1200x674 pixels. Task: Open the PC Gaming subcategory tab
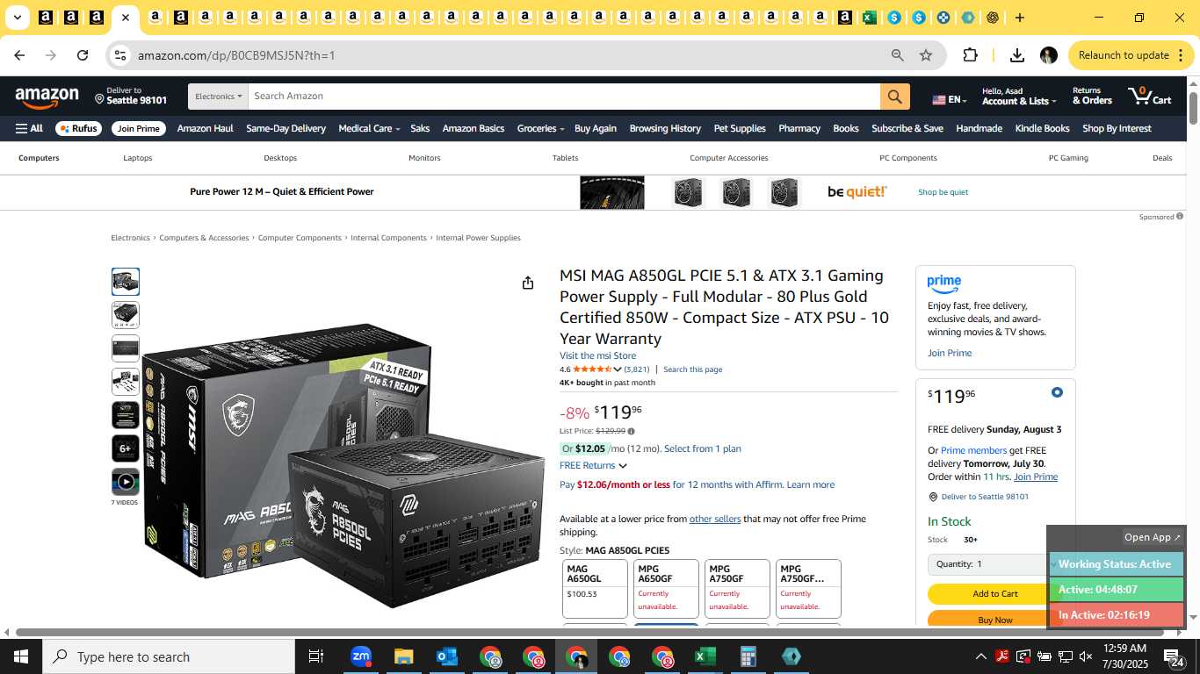pos(1068,158)
